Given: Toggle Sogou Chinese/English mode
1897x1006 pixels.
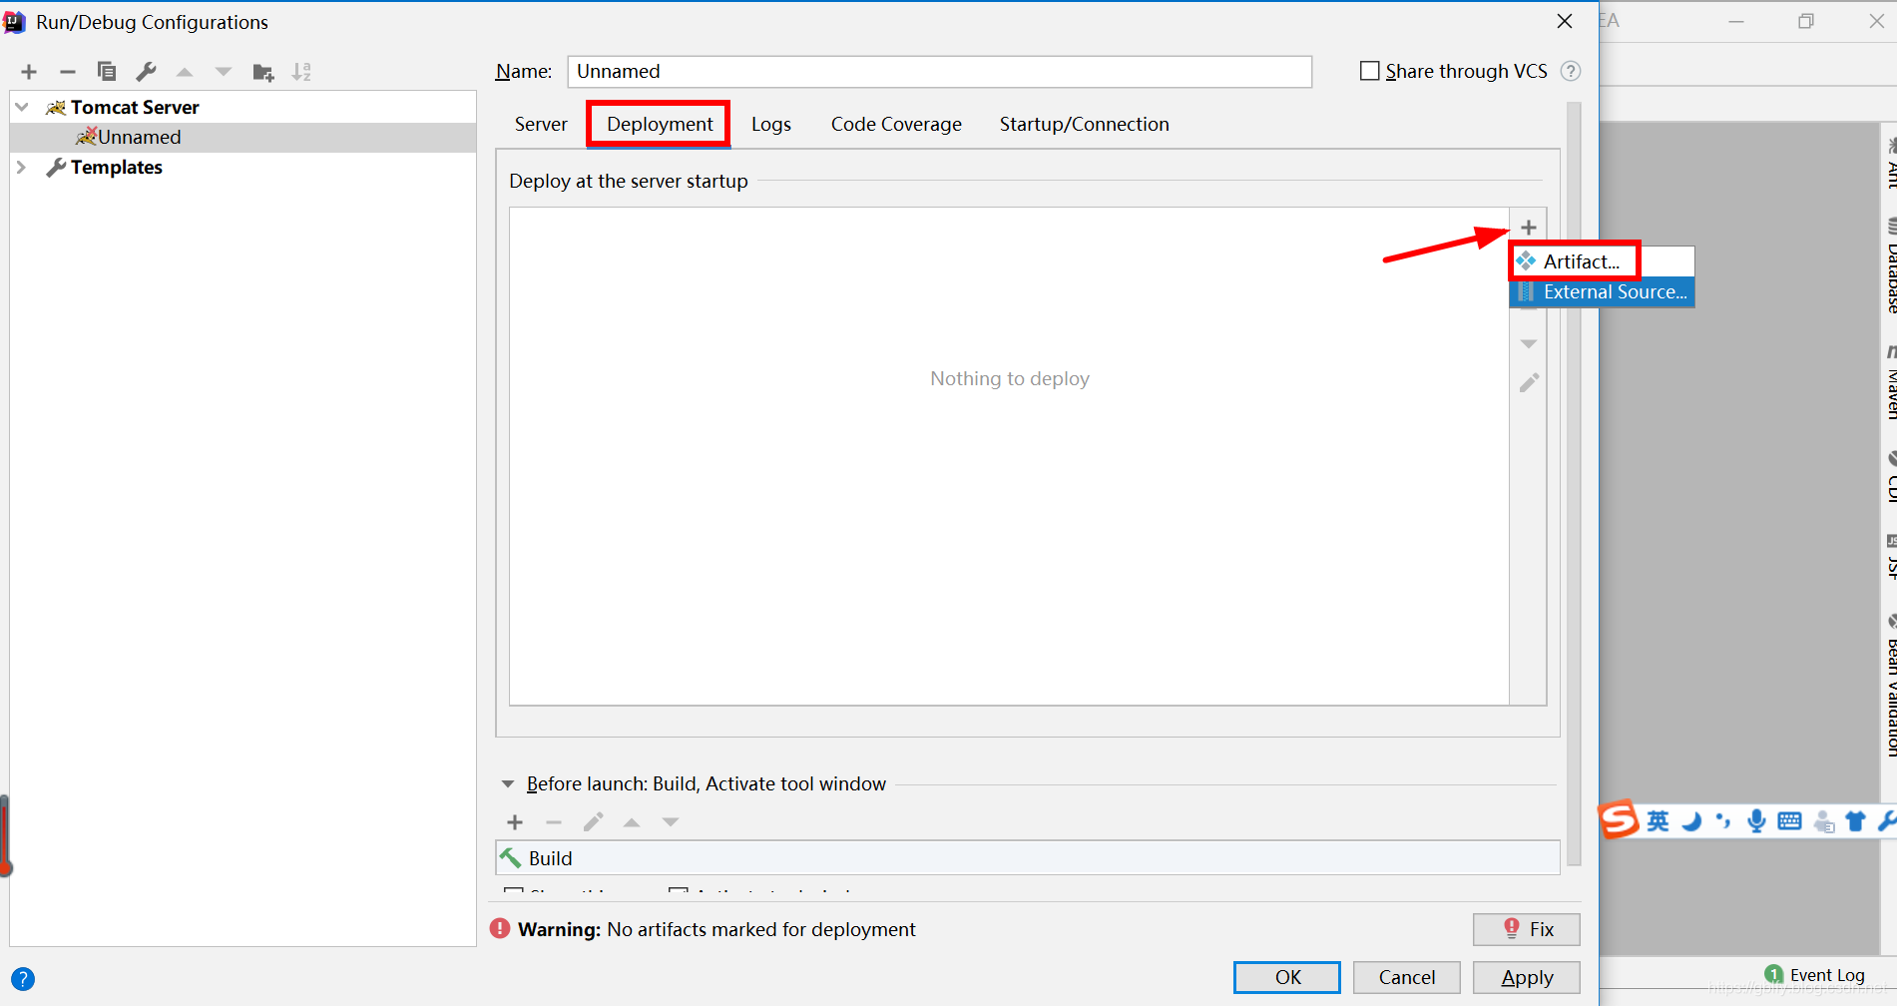Looking at the screenshot, I should 1658,821.
